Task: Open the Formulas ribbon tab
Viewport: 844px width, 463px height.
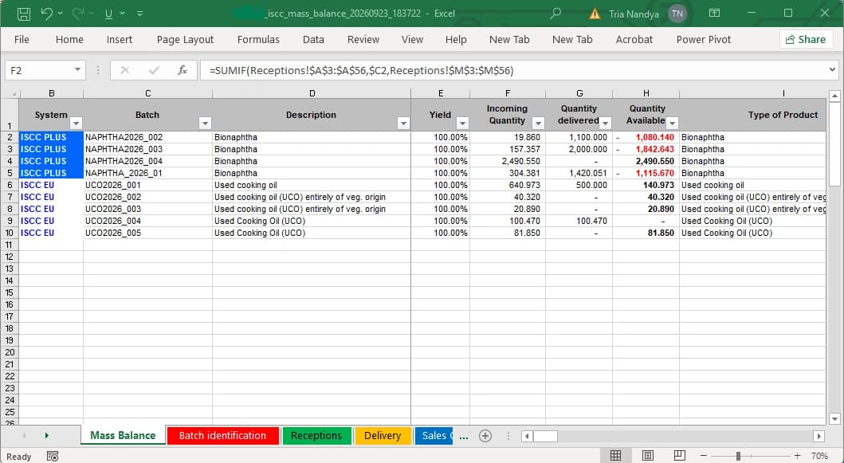Action: pyautogui.click(x=258, y=39)
